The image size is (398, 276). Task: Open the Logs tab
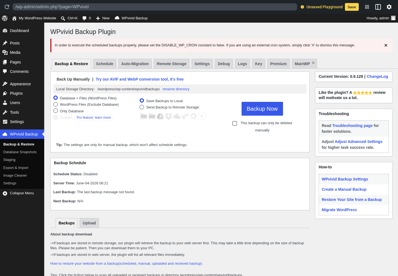pyautogui.click(x=242, y=64)
